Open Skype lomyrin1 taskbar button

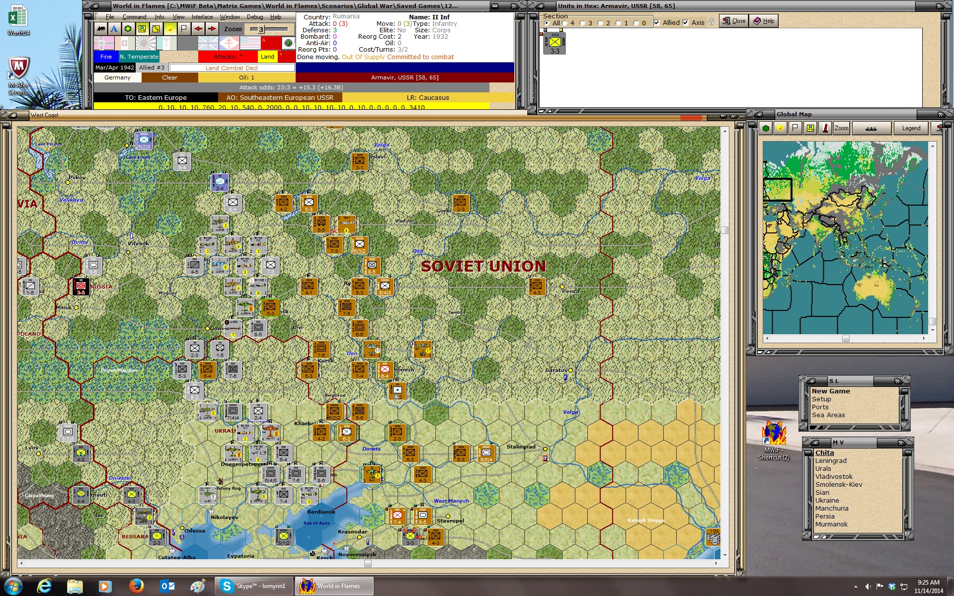point(253,586)
